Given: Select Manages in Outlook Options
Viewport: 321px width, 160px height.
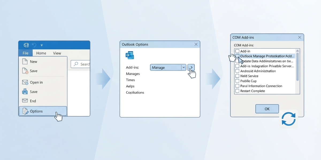Looking at the screenshot, I should (133, 74).
